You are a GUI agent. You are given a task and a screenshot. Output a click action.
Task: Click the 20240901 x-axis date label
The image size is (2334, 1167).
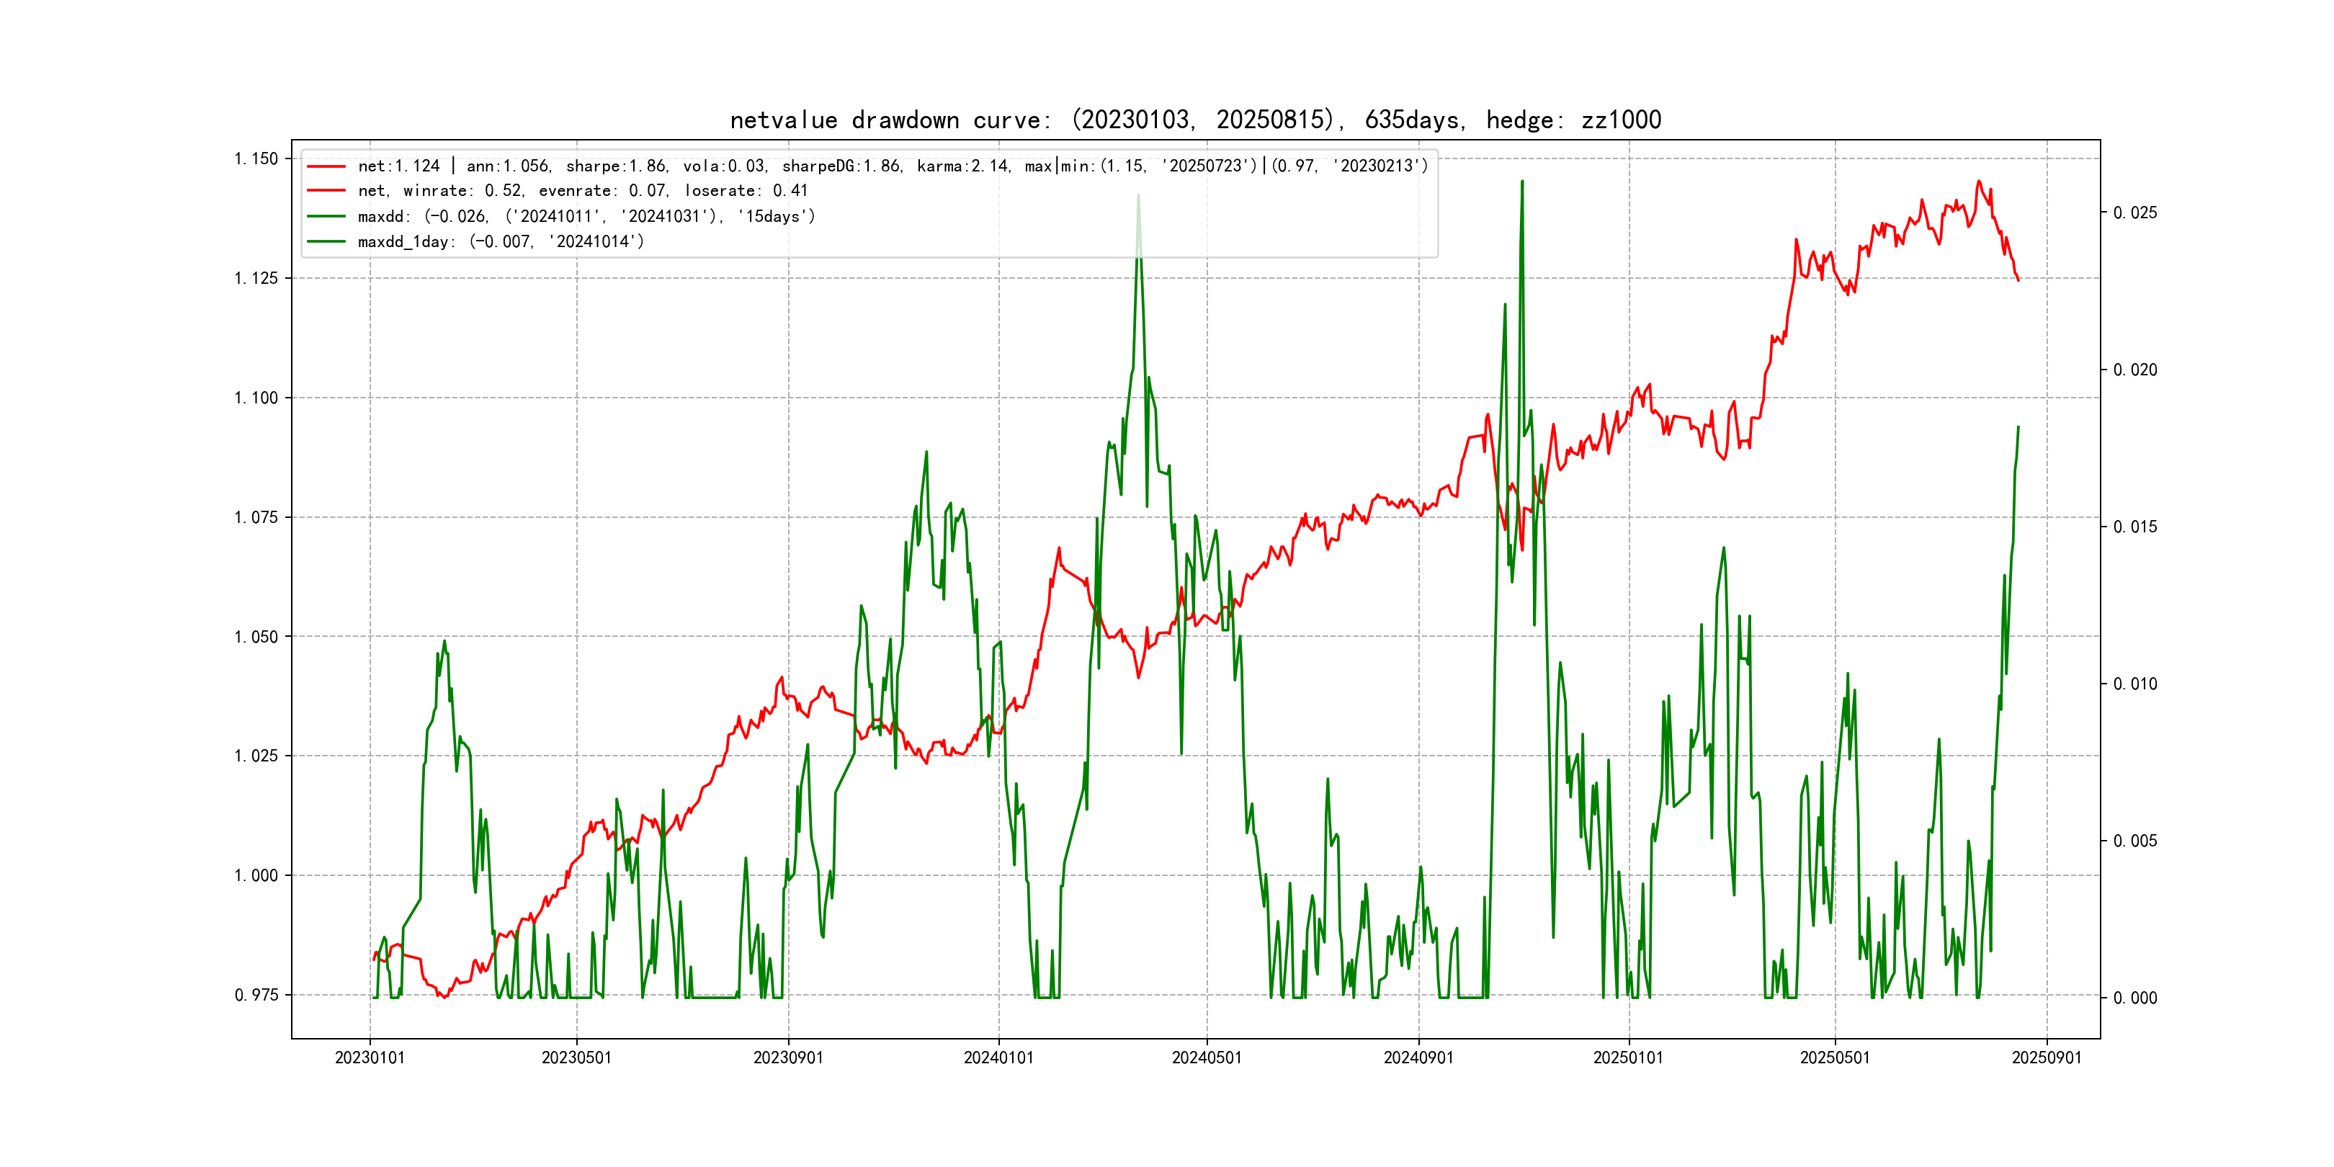(1418, 1058)
